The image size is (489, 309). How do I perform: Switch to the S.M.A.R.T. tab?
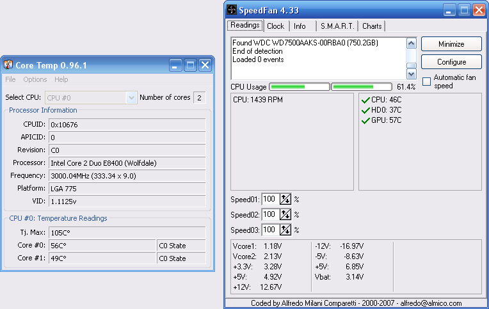click(x=336, y=26)
